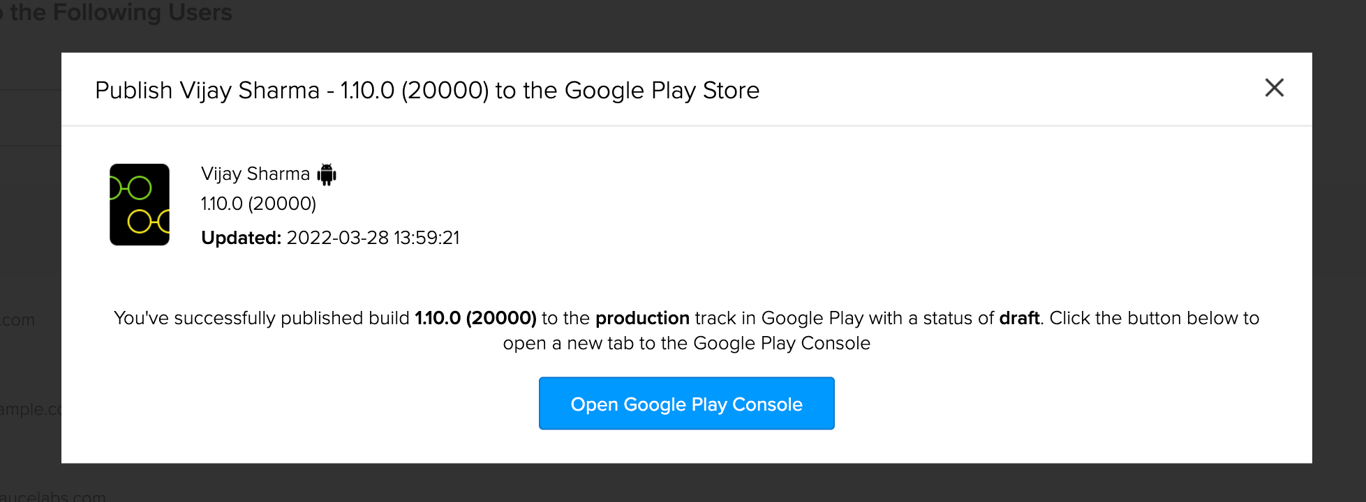This screenshot has width=1366, height=502.
Task: Open Google Play Console
Action: click(x=686, y=404)
